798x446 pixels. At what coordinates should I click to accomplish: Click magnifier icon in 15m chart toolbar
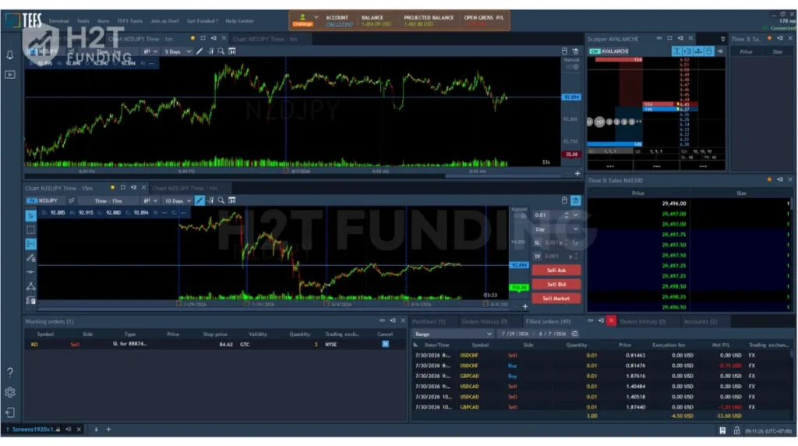221,200
